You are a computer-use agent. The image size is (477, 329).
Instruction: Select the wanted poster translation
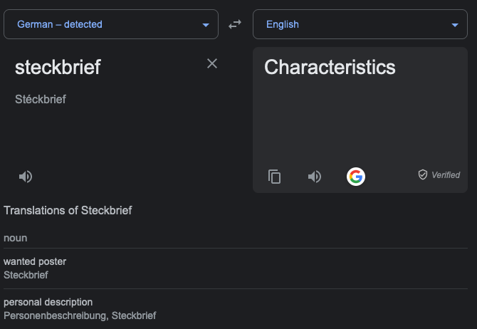tap(35, 261)
